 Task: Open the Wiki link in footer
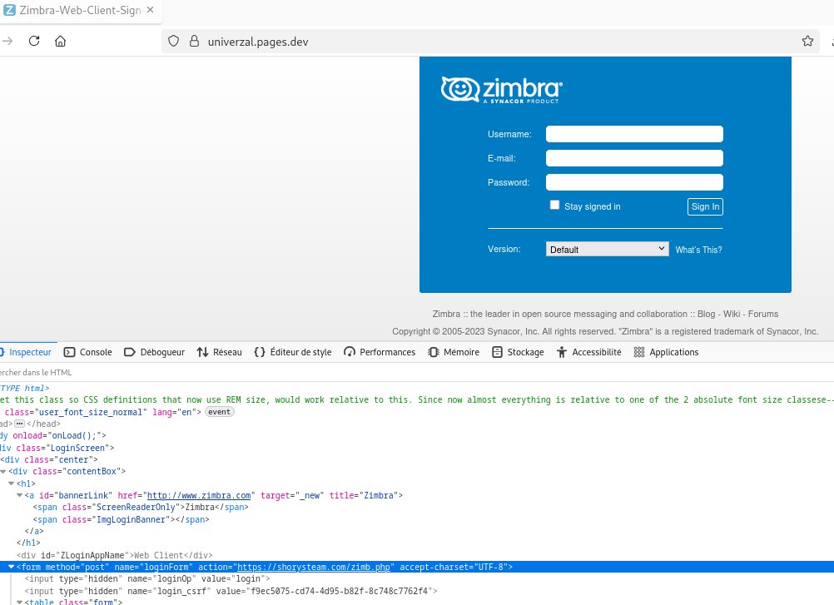(732, 315)
